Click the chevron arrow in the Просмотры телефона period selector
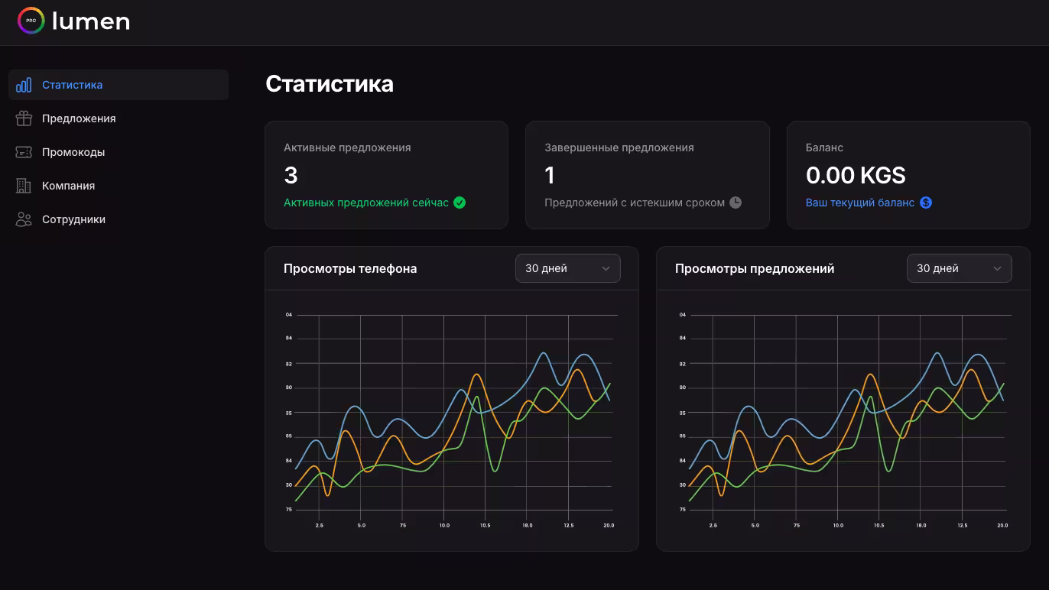Viewport: 1049px width, 590px height. pos(606,268)
